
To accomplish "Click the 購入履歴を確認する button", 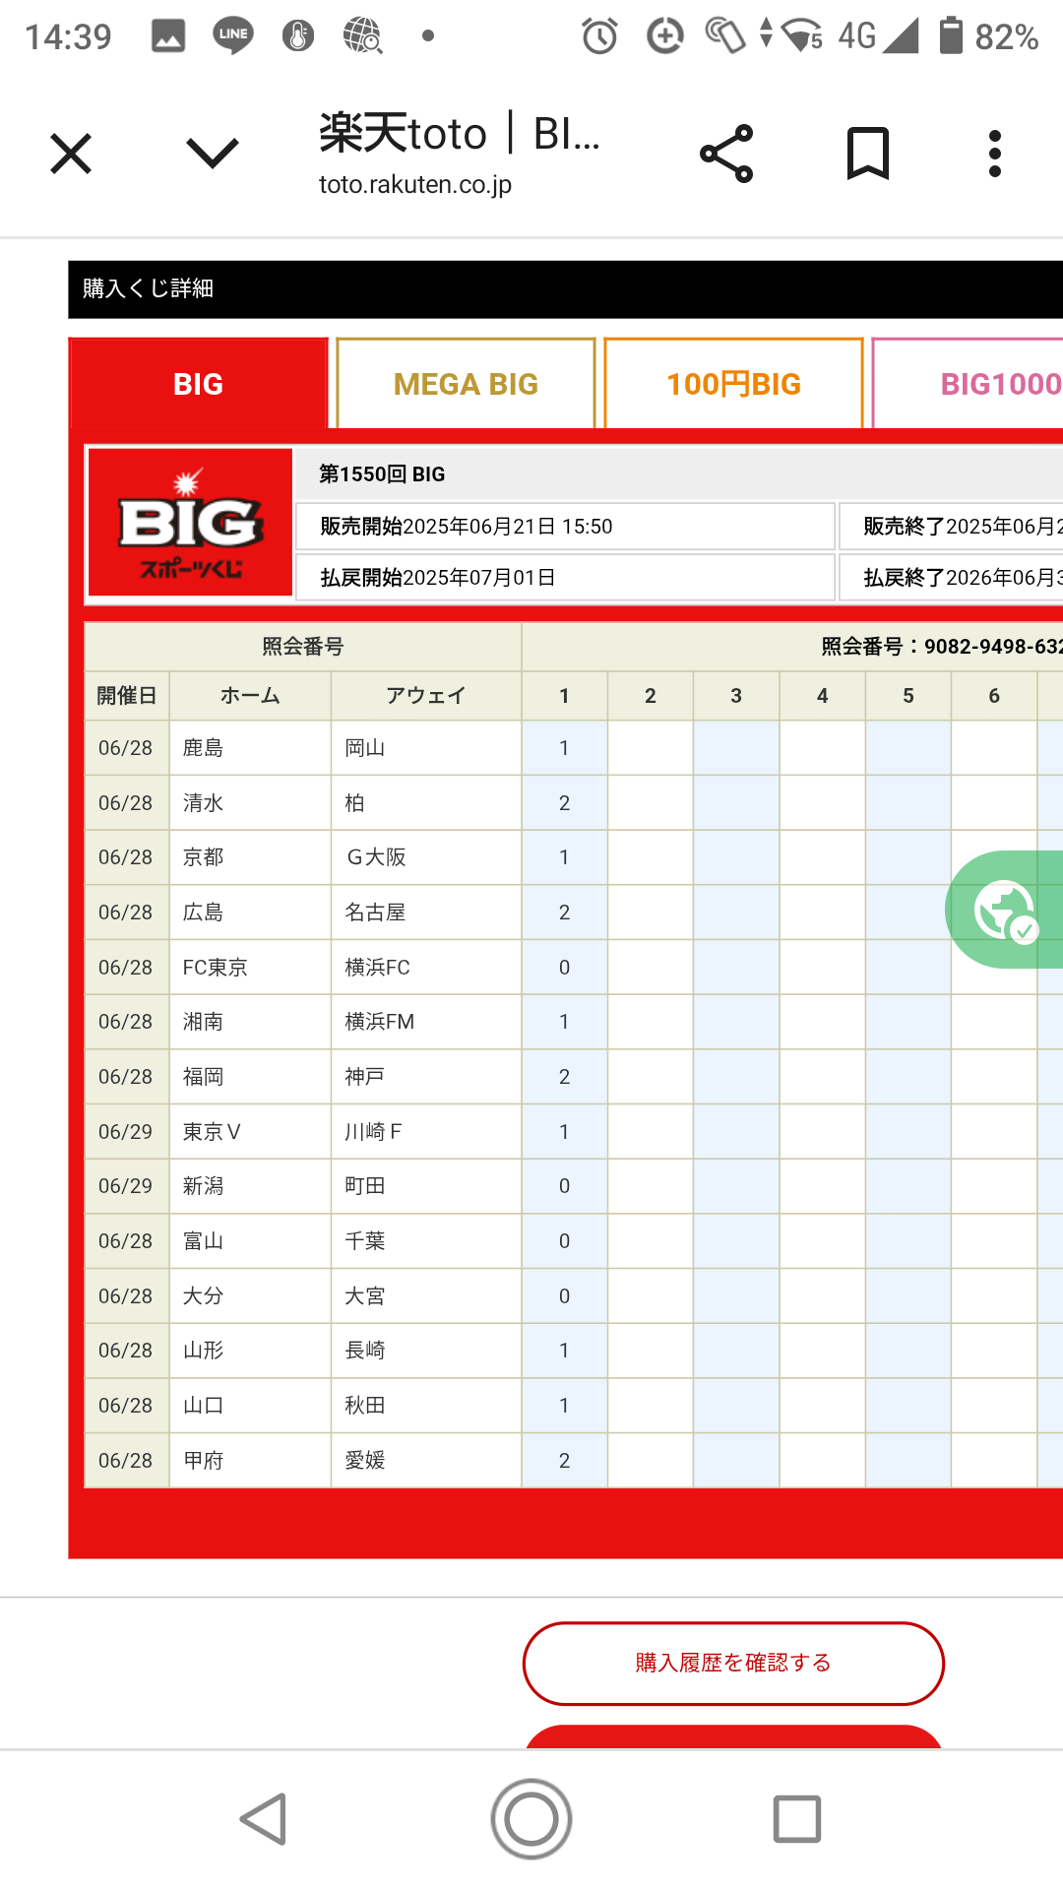I will [x=733, y=1663].
